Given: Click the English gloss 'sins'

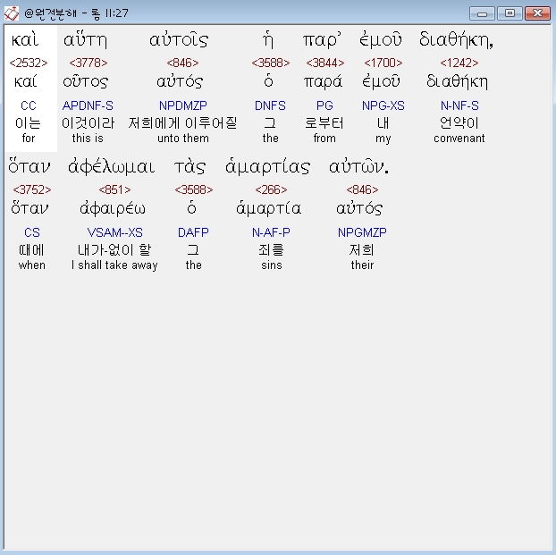Looking at the screenshot, I should click(x=272, y=265).
